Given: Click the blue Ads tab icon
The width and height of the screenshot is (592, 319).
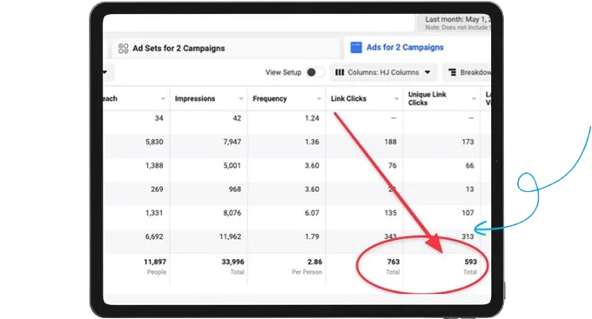Looking at the screenshot, I should point(356,48).
